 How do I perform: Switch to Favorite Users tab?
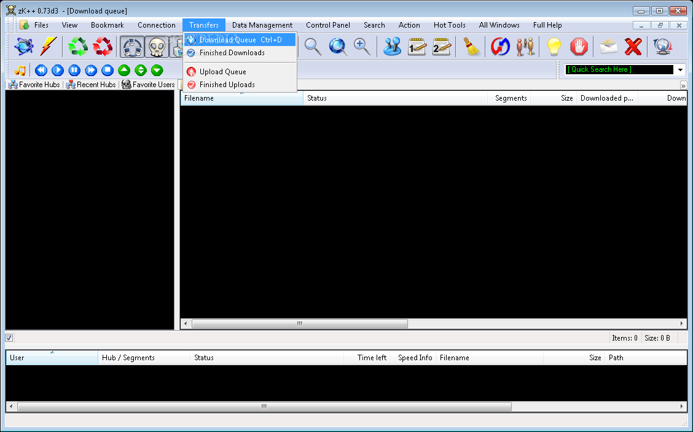(149, 85)
